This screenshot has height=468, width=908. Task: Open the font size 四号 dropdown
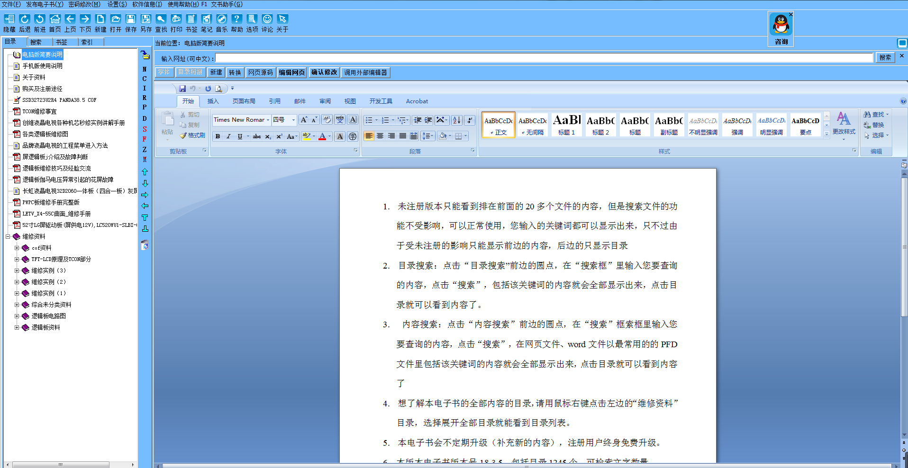pyautogui.click(x=293, y=120)
